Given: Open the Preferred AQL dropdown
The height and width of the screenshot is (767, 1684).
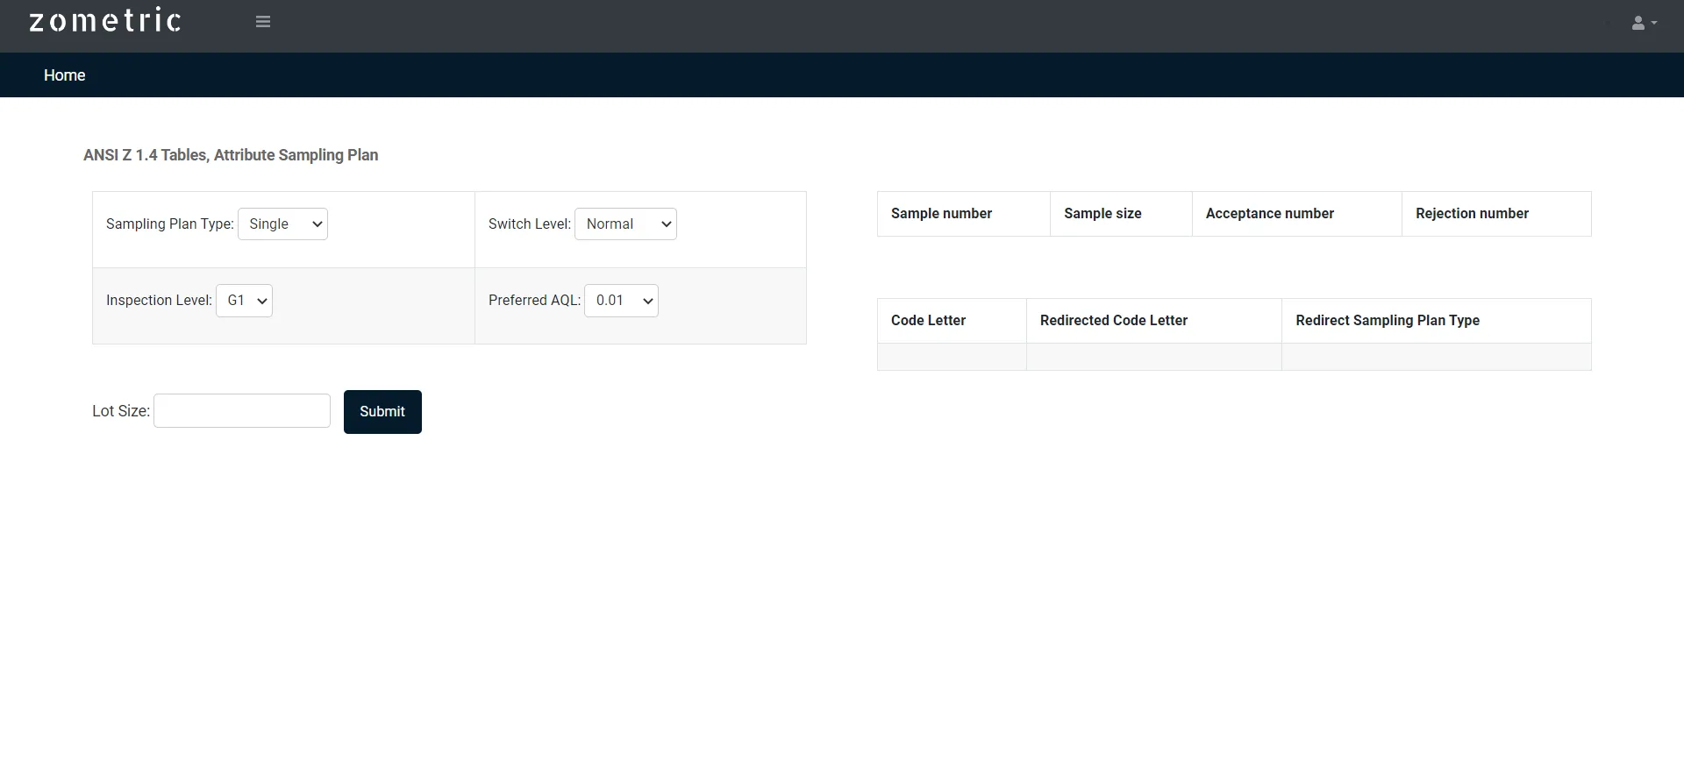Looking at the screenshot, I should point(621,301).
